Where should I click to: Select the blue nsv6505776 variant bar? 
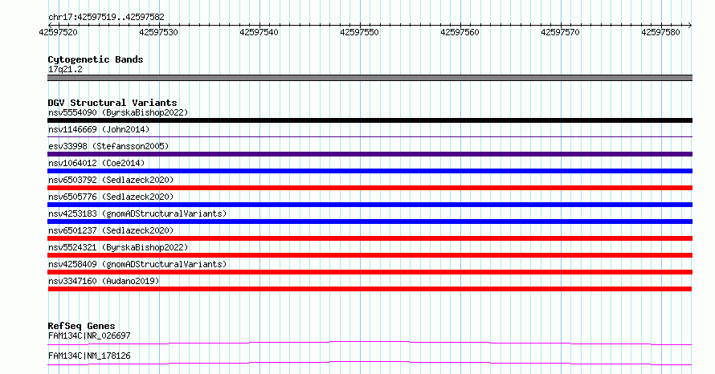coord(370,205)
